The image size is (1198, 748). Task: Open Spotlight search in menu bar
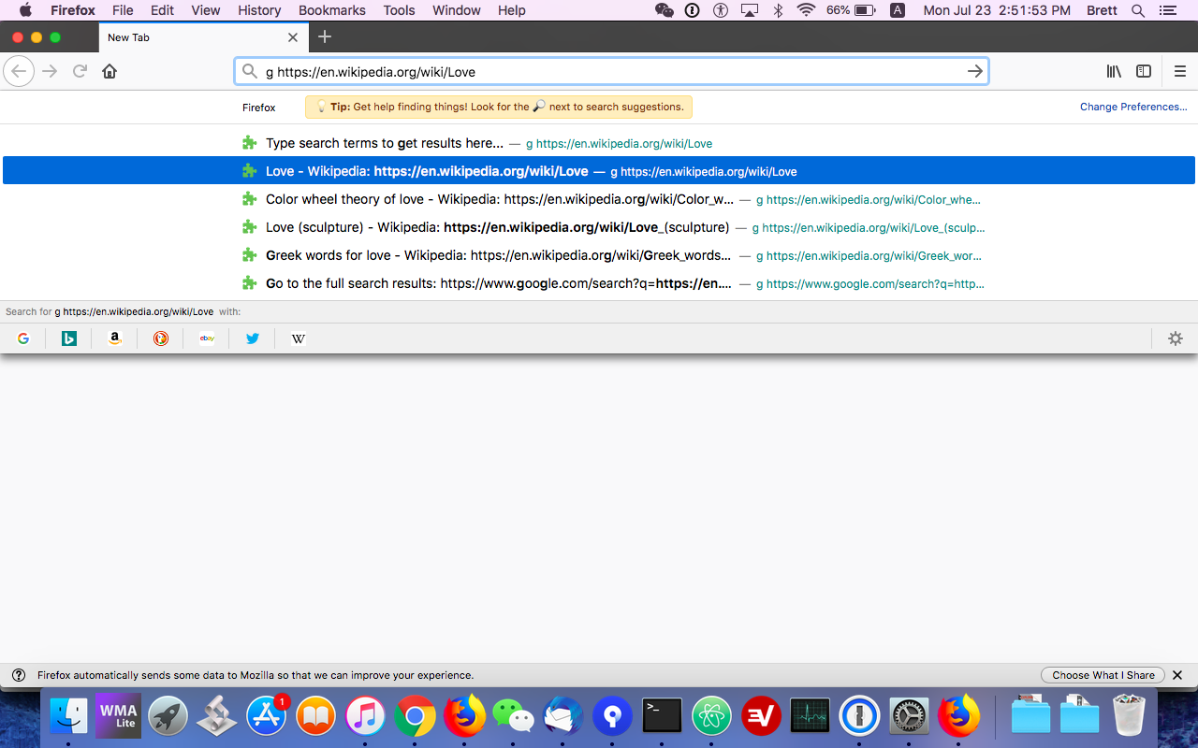tap(1138, 10)
